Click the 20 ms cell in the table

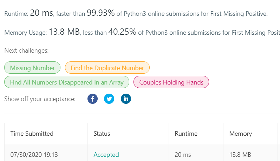tap(182, 154)
